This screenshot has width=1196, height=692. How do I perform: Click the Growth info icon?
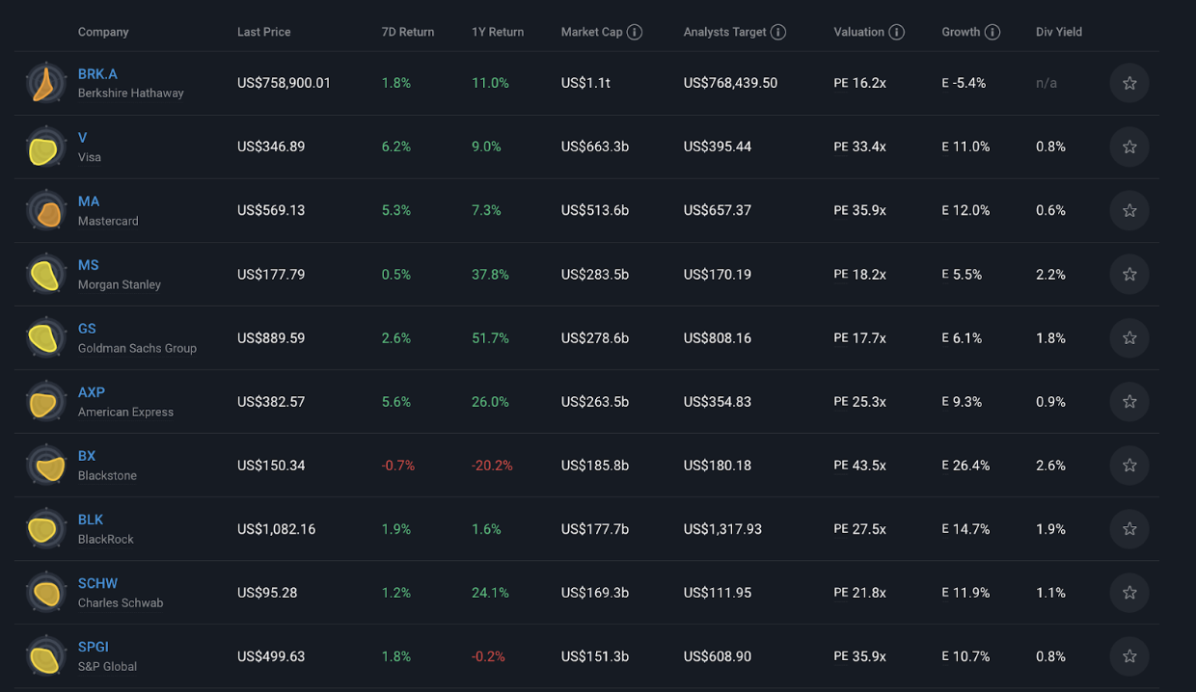click(992, 32)
